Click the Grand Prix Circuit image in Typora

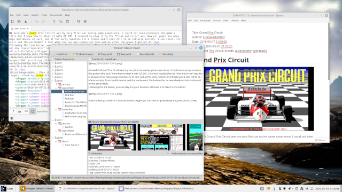click(259, 99)
